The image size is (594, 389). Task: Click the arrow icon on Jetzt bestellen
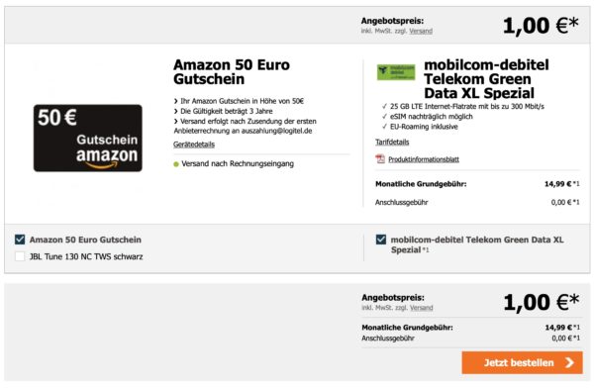click(x=569, y=362)
